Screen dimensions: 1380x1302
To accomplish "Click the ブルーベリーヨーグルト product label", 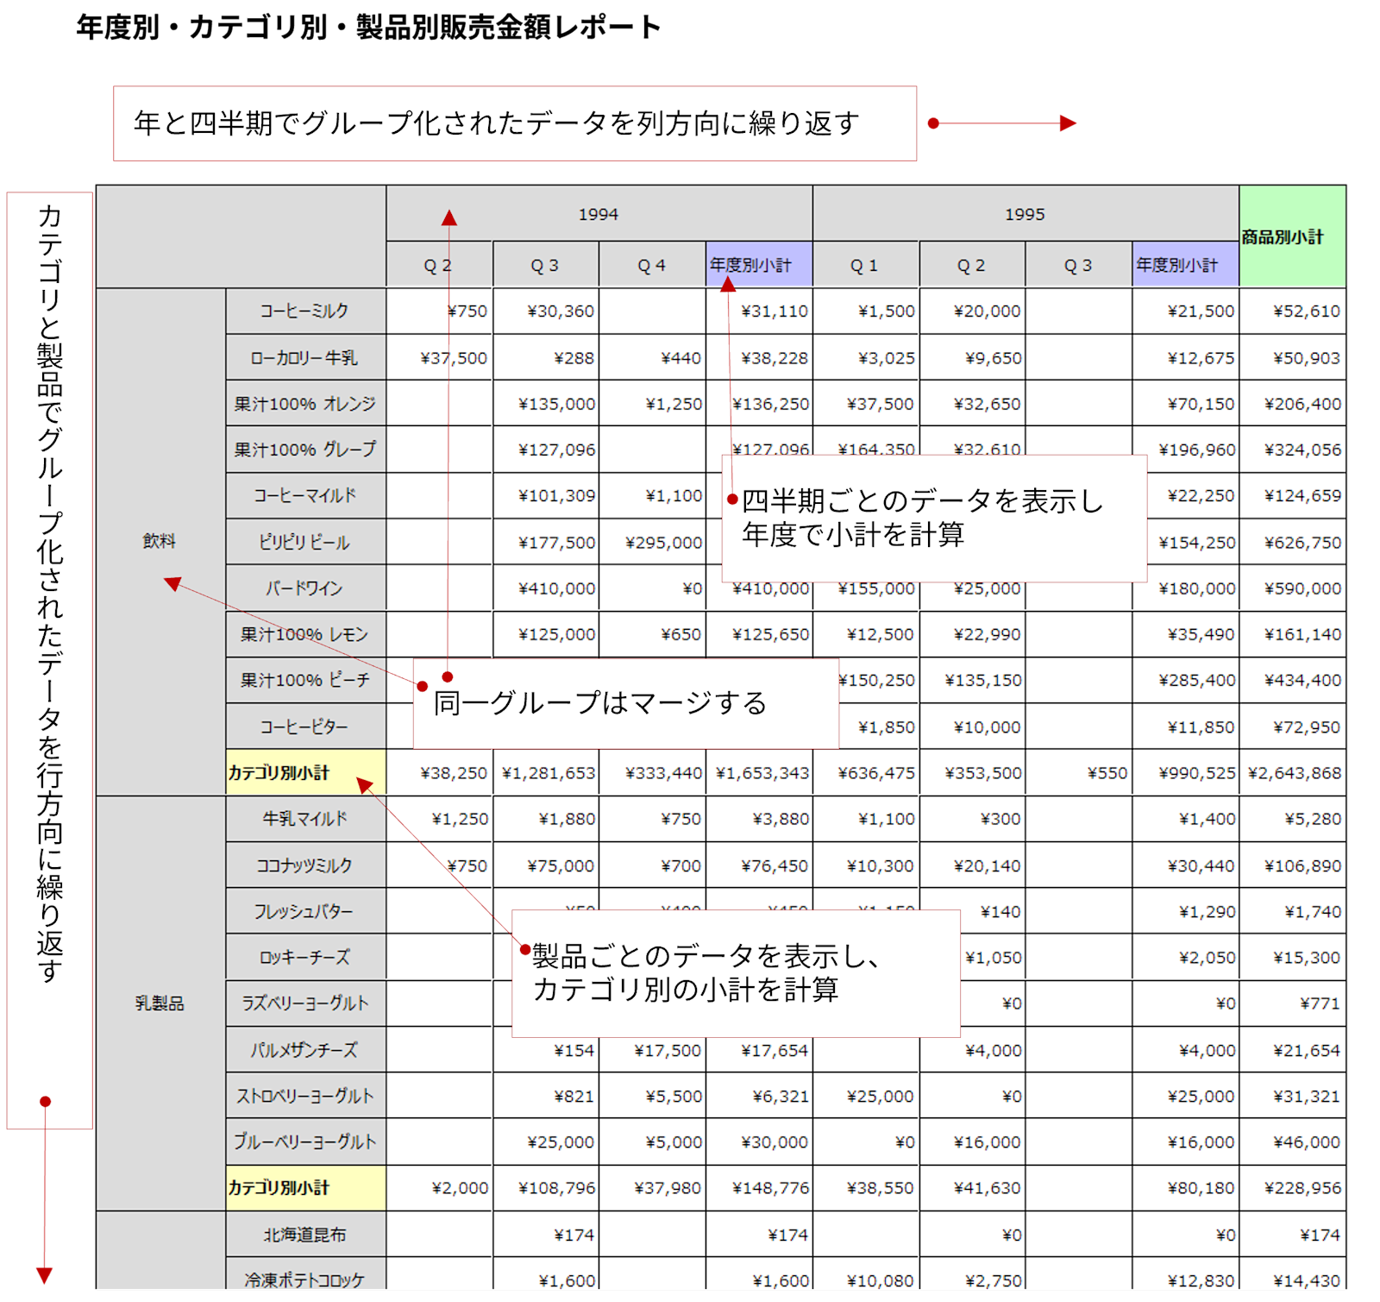I will pos(305,1142).
